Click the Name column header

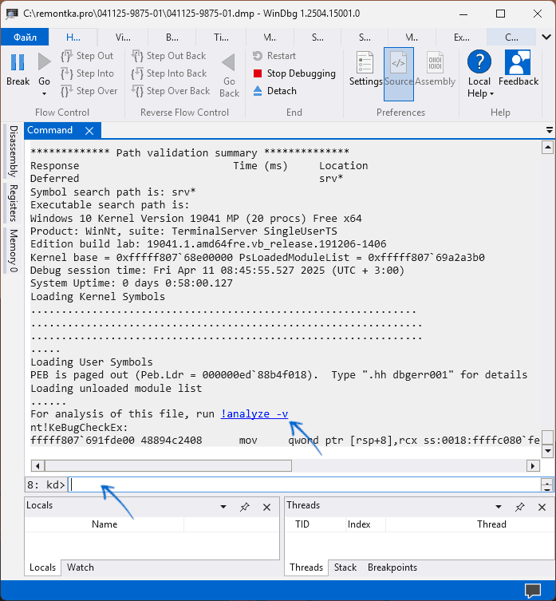[104, 524]
